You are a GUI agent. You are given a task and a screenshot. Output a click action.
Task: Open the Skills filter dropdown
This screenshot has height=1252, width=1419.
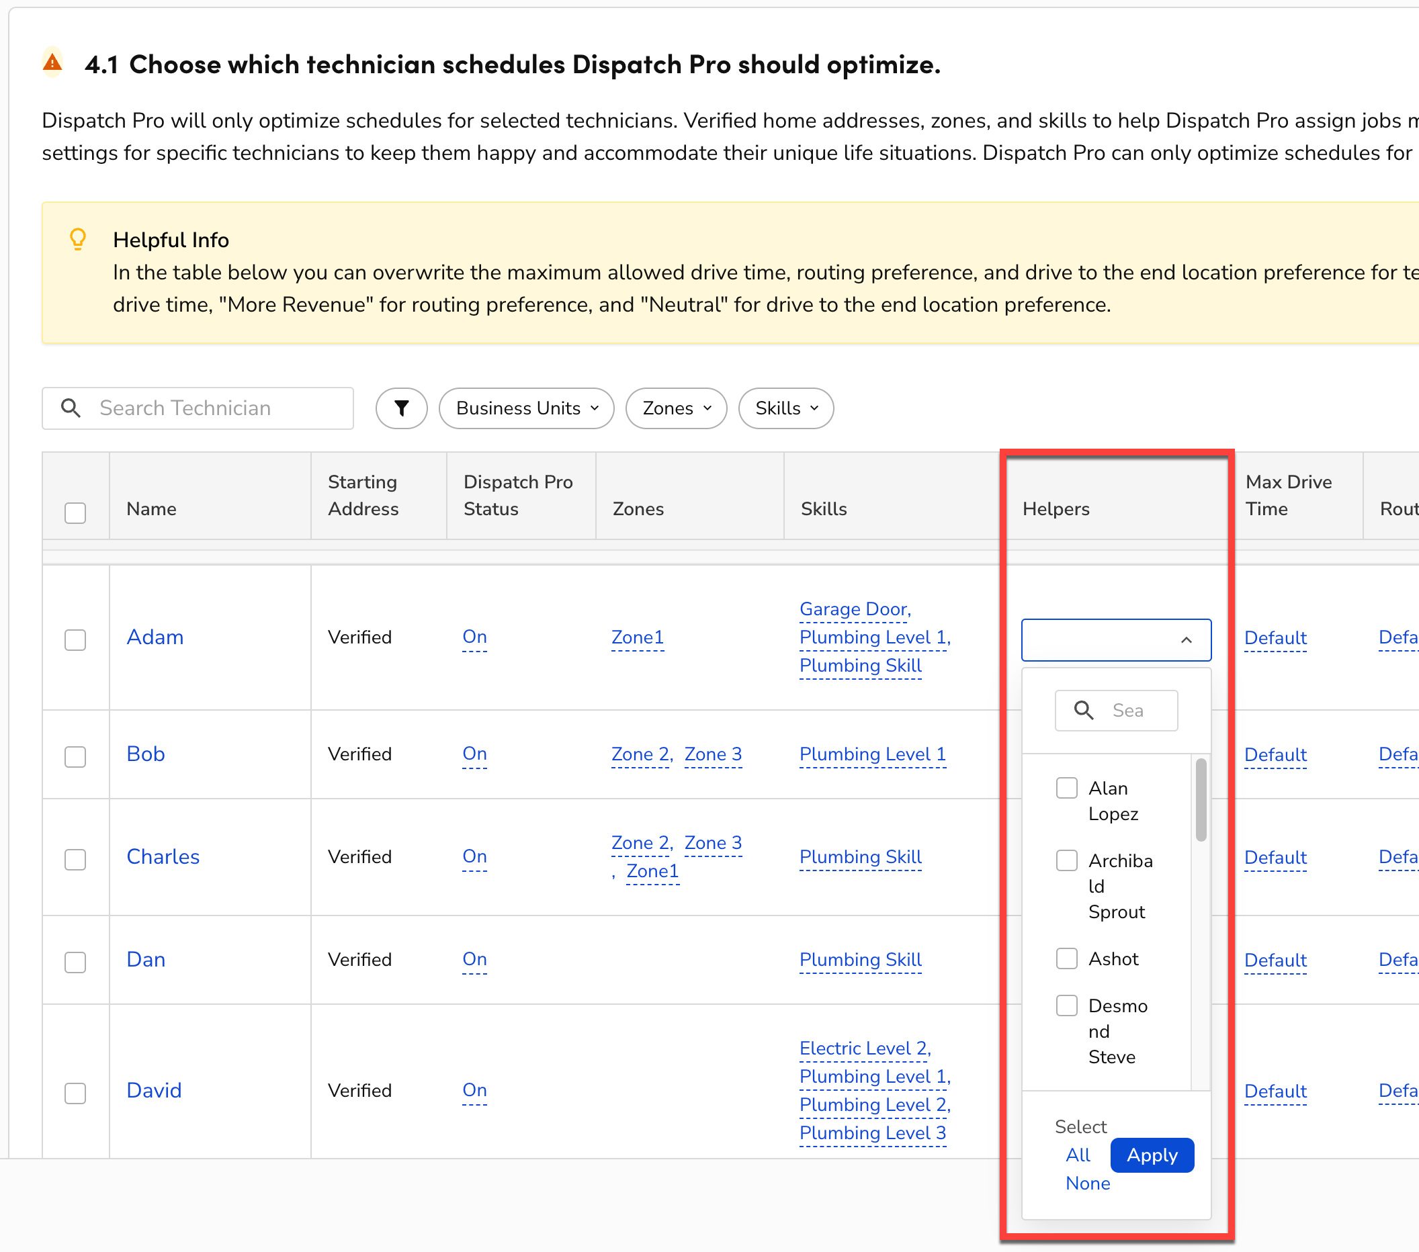785,408
